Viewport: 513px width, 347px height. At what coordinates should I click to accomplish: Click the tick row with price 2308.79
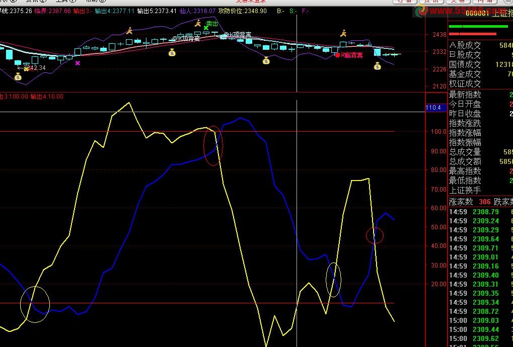[481, 212]
